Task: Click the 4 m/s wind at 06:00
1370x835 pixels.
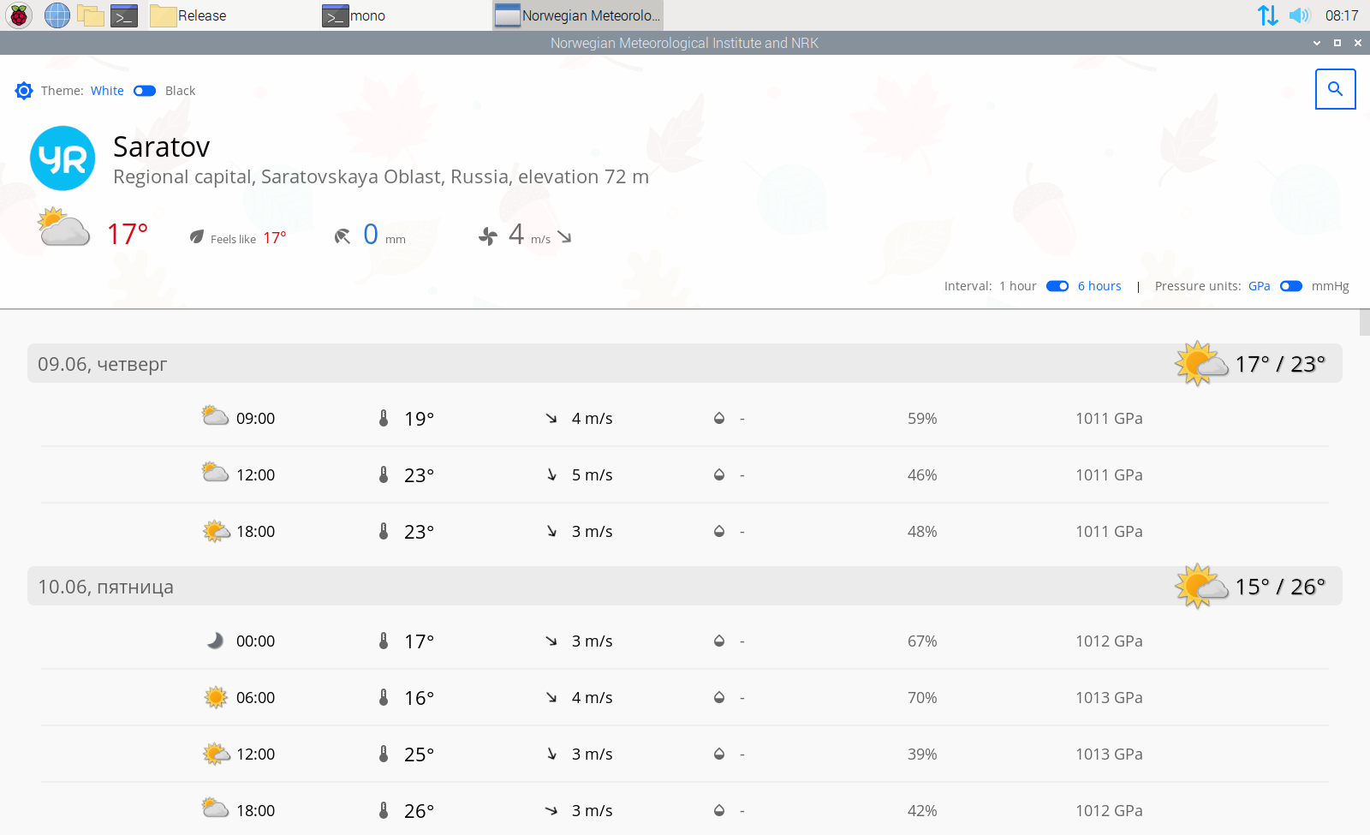Action: 592,698
